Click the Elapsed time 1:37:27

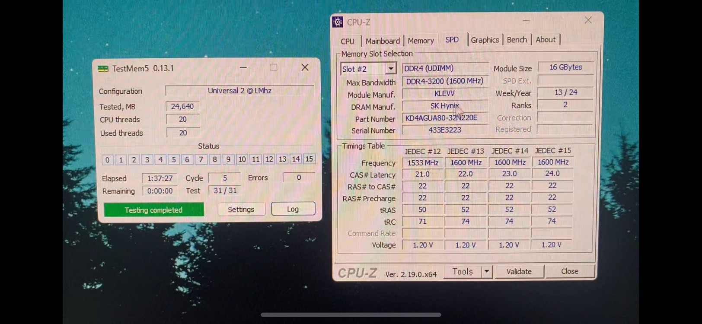point(160,178)
